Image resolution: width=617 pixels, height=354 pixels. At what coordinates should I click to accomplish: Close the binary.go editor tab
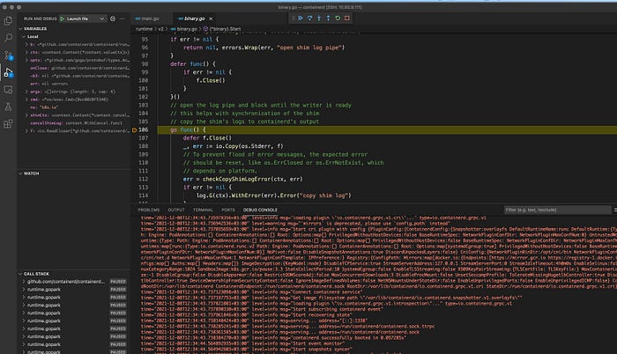coord(211,18)
